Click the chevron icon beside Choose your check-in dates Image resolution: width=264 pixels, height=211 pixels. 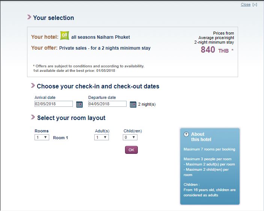(x=33, y=85)
